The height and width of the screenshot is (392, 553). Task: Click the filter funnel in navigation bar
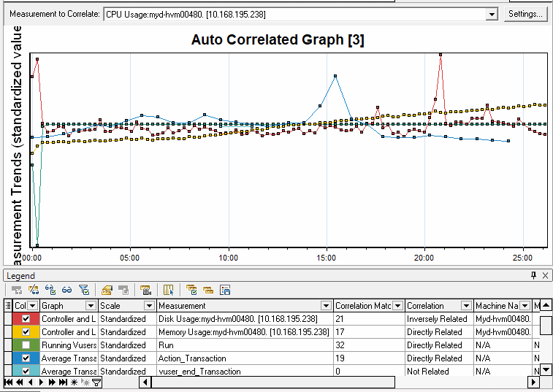coord(96,383)
